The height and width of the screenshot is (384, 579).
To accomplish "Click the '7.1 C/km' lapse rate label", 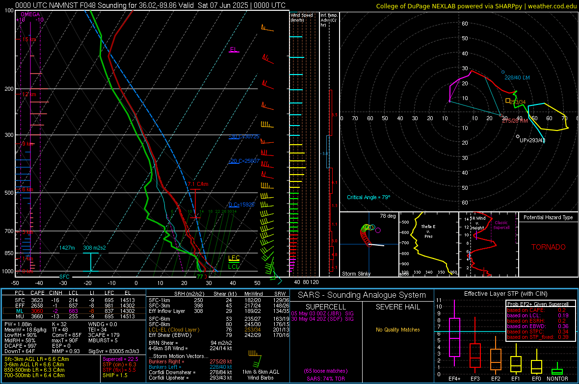I will (x=198, y=184).
